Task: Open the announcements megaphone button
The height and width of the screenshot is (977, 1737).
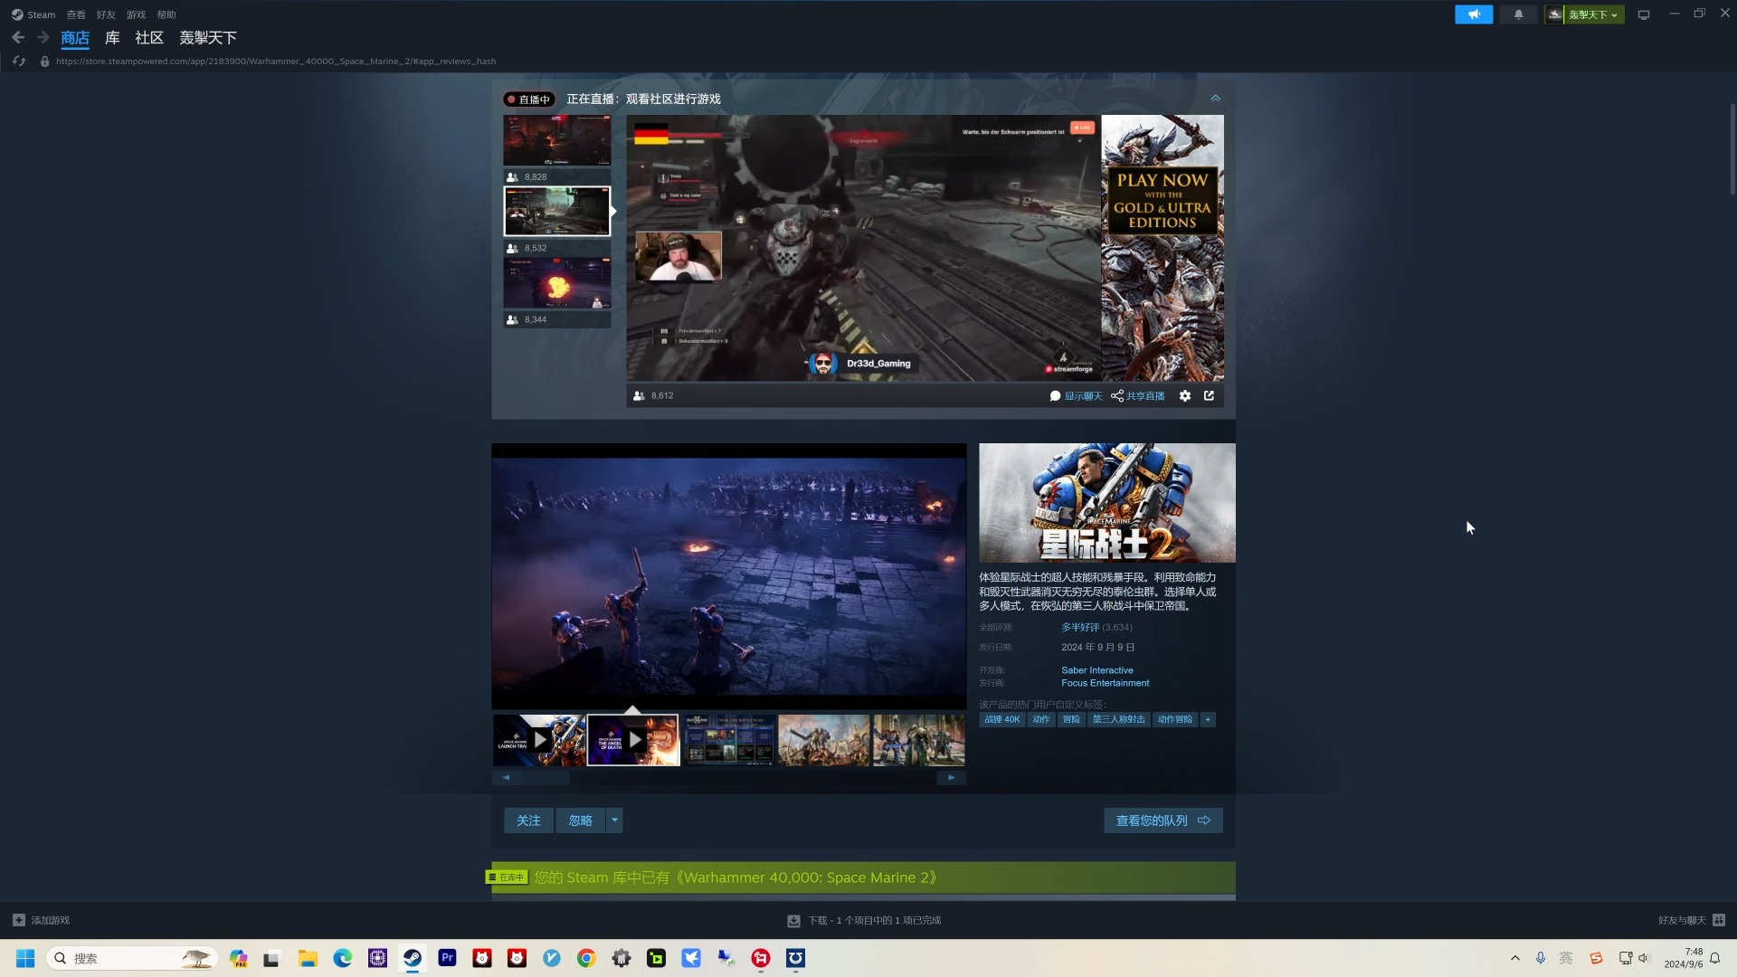Action: click(1474, 14)
